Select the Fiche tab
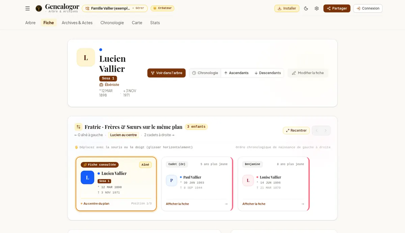405x233 pixels. tap(49, 23)
